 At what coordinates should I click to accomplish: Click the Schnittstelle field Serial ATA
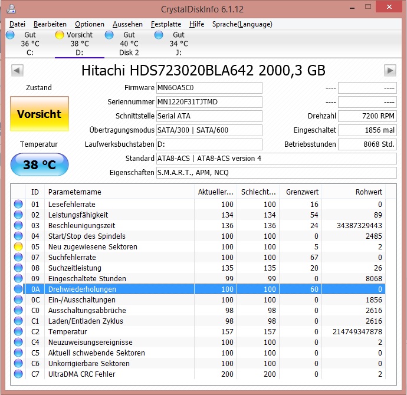coord(209,116)
